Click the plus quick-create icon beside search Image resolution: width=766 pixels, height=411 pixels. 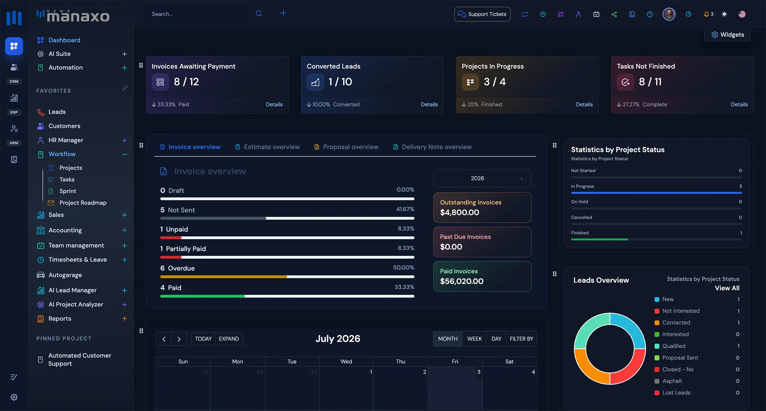pyautogui.click(x=283, y=13)
